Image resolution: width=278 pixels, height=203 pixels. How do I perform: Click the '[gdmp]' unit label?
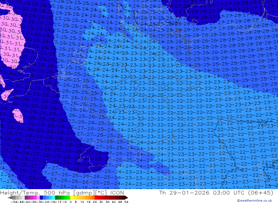pyautogui.click(x=84, y=193)
